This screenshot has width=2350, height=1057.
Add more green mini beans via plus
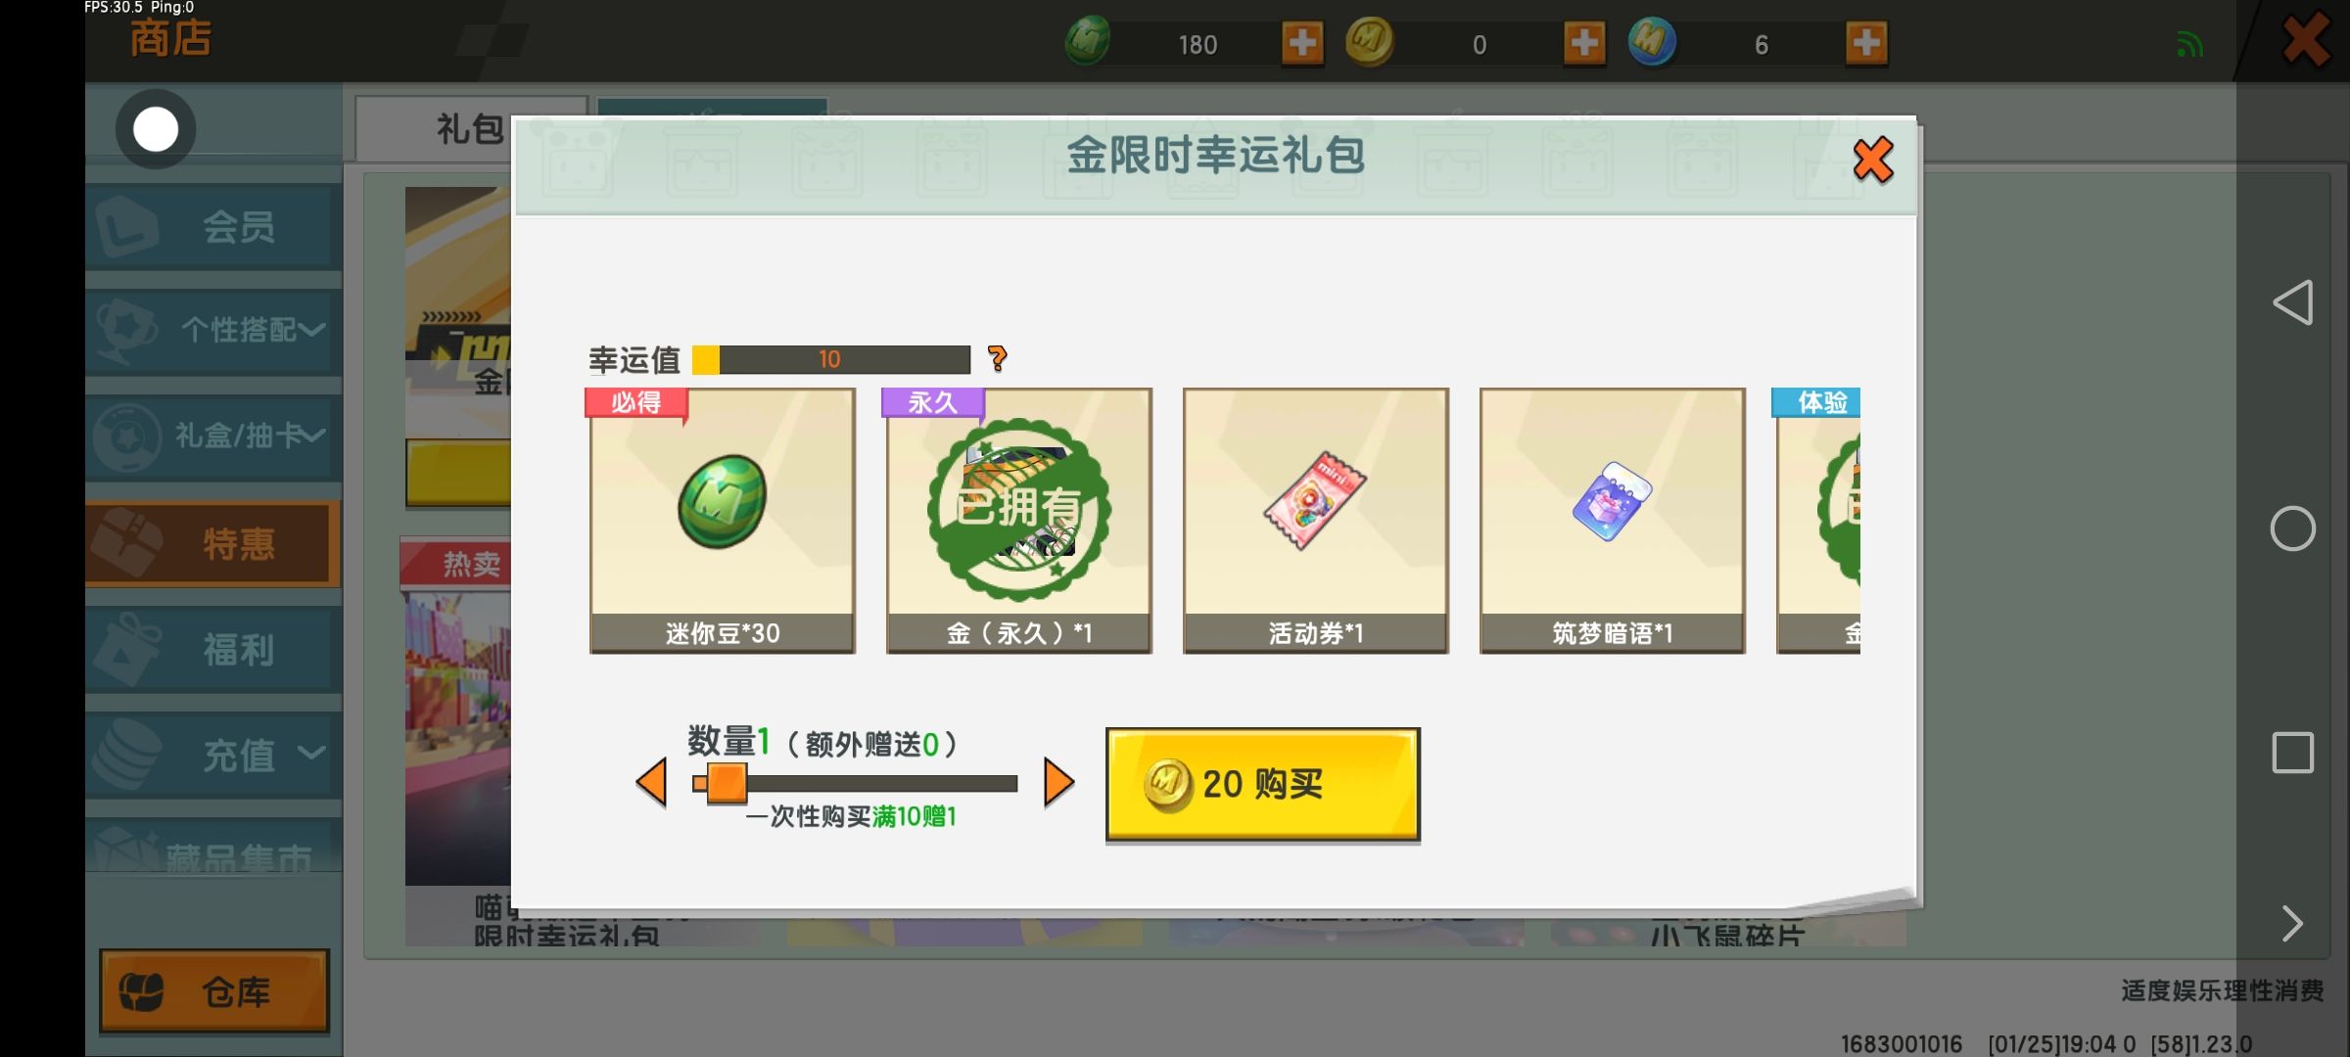[1302, 43]
